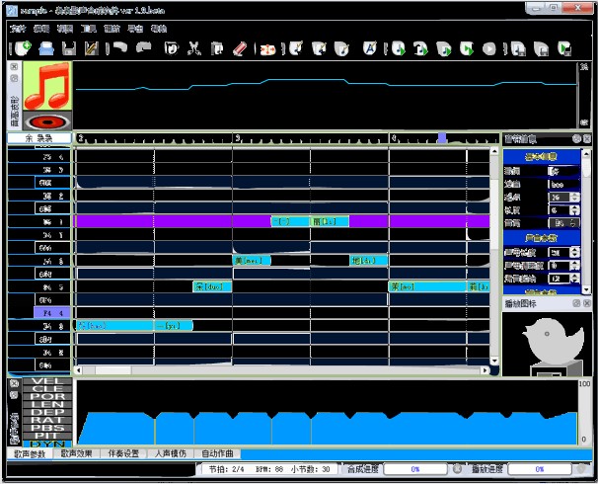Click the 朵[duo] note block
The image size is (598, 484).
[212, 286]
